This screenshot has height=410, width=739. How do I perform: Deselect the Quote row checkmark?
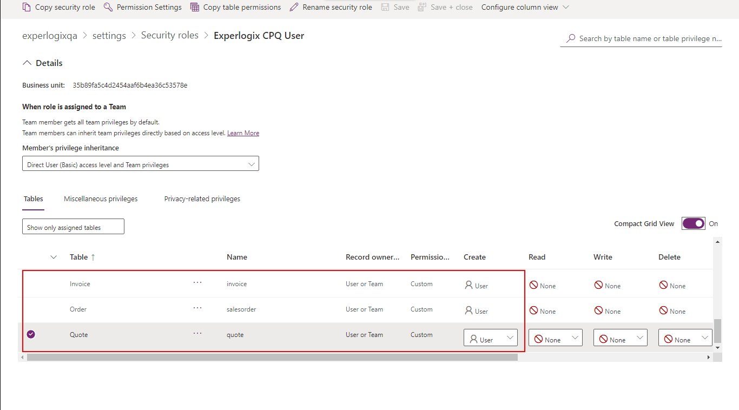(31, 334)
